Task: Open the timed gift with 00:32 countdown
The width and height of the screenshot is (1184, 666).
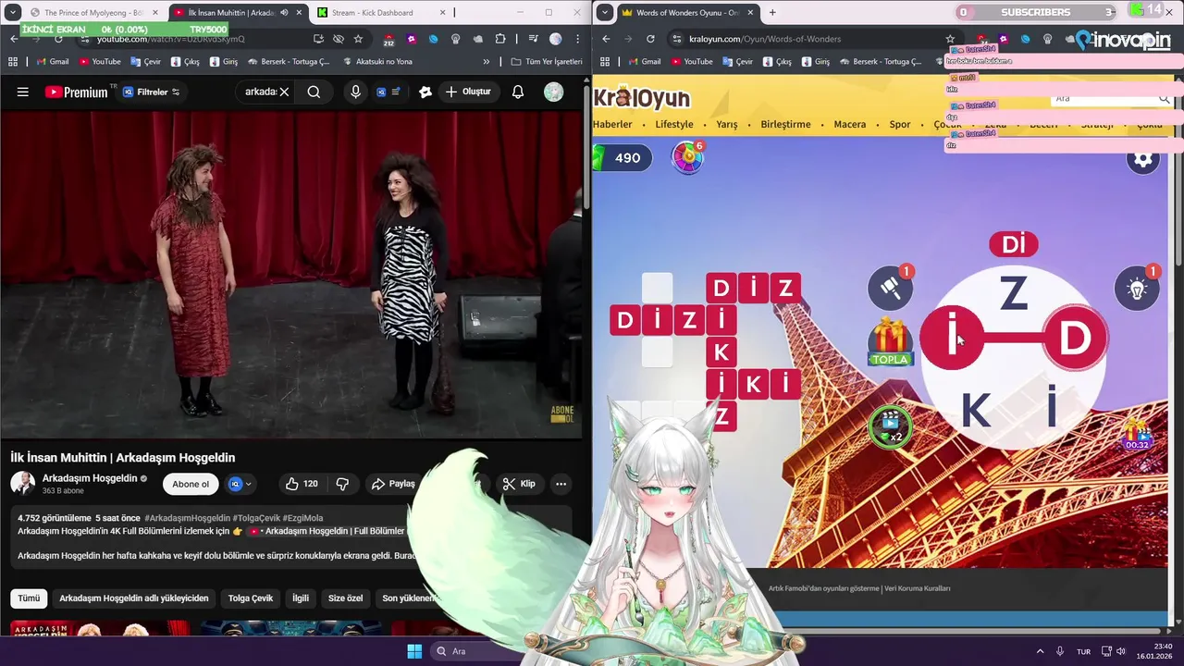Action: 1137,435
